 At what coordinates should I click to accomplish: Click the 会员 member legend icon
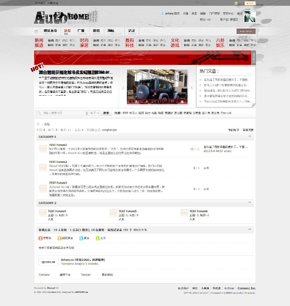tap(97, 238)
